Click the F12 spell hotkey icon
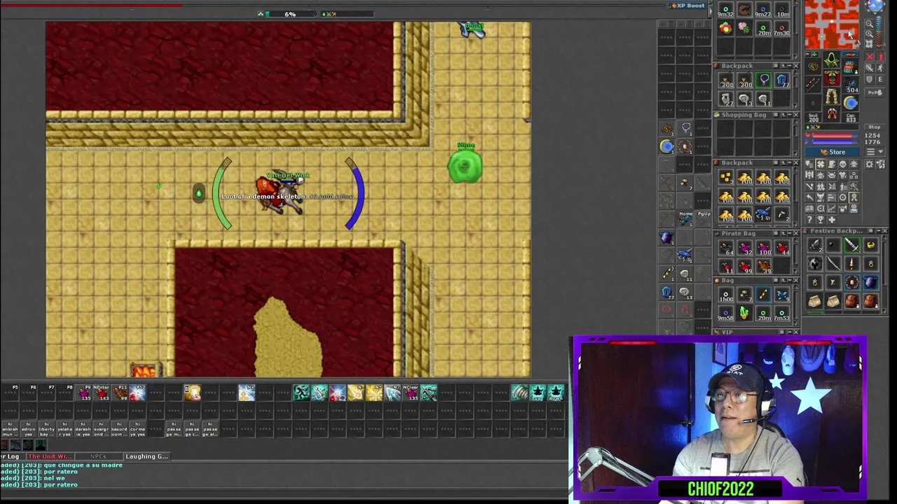Screen dimensions: 897x504 (137, 393)
